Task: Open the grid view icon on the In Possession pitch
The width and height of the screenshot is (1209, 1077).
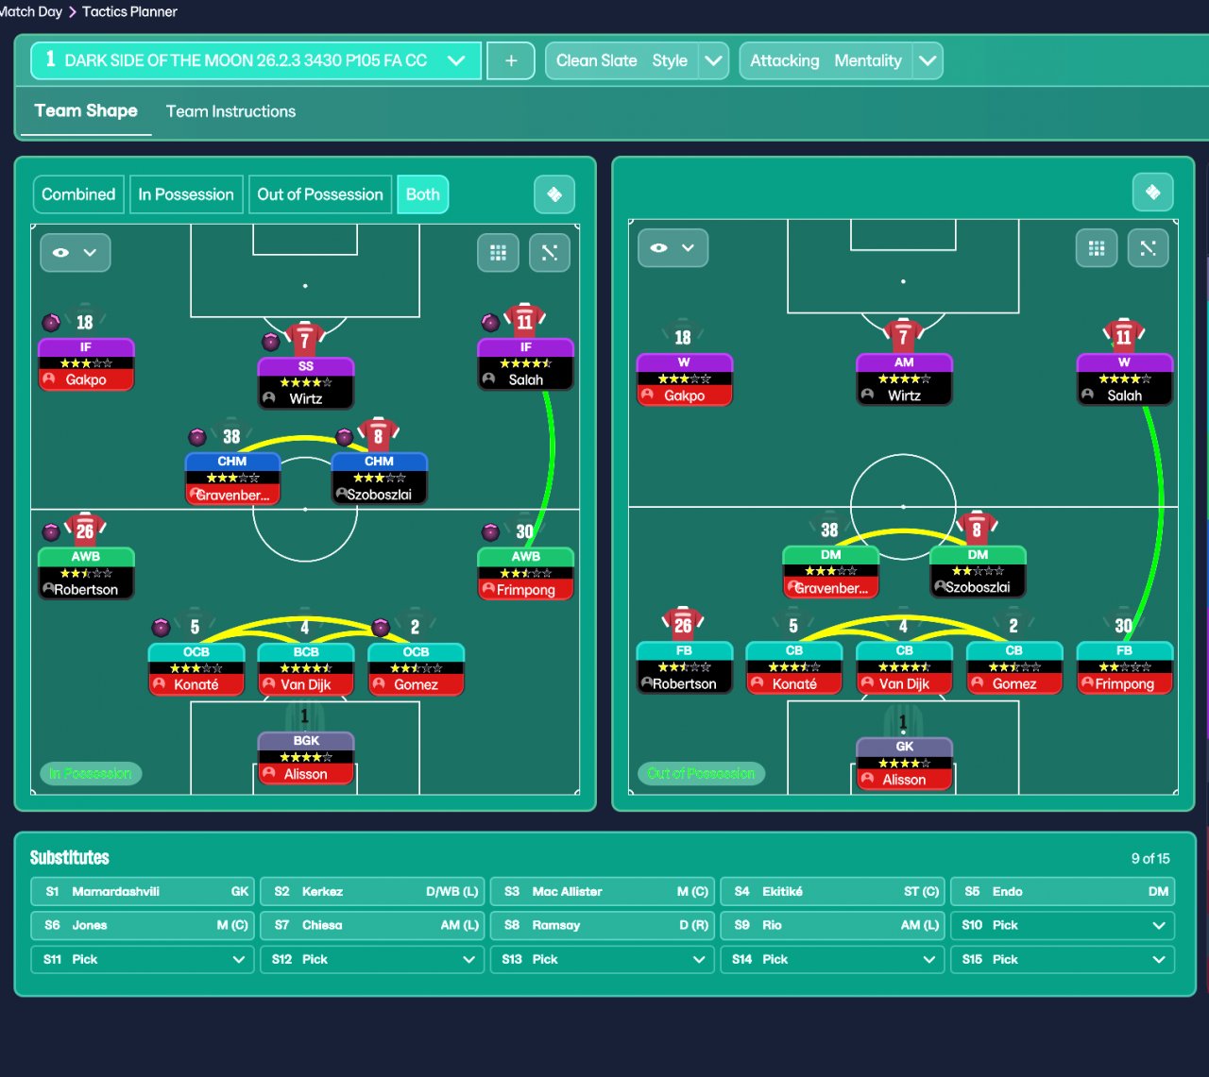Action: tap(498, 252)
